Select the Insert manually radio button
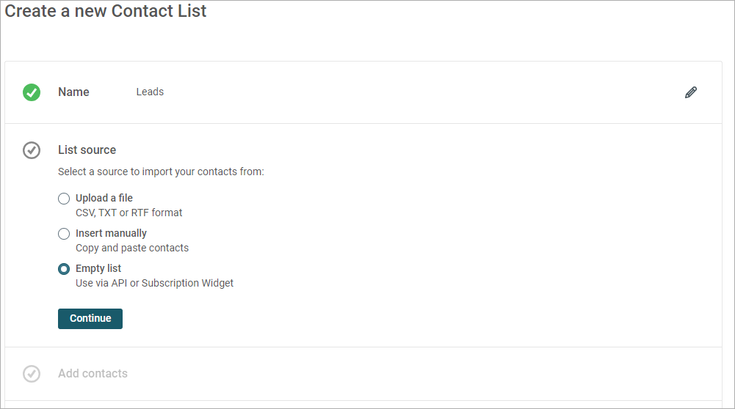The height and width of the screenshot is (409, 735). click(x=64, y=234)
